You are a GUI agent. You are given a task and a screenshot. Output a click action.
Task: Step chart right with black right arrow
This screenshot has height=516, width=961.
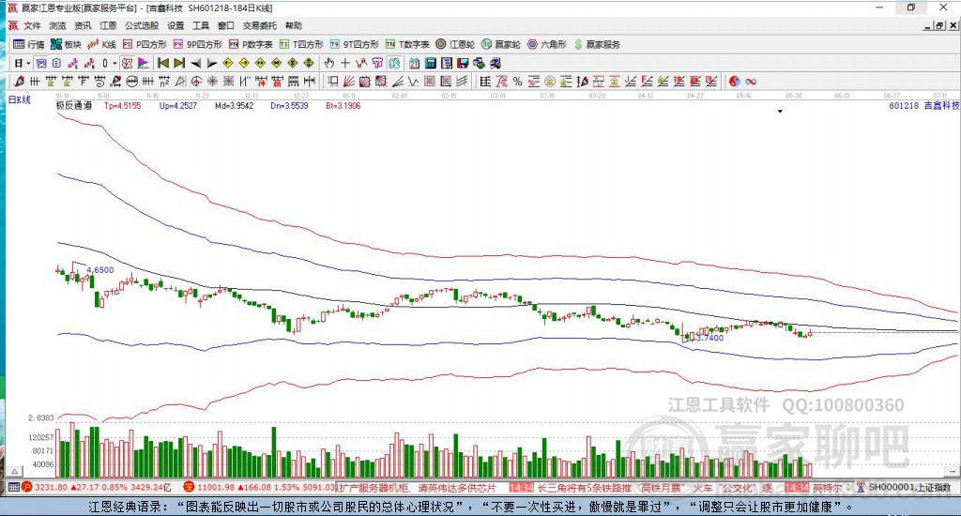point(212,63)
